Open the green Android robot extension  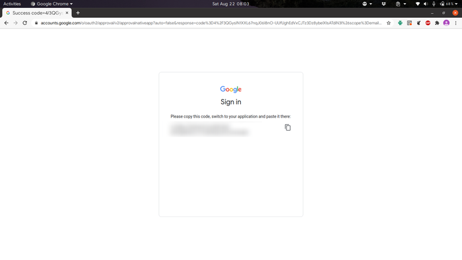pyautogui.click(x=400, y=23)
